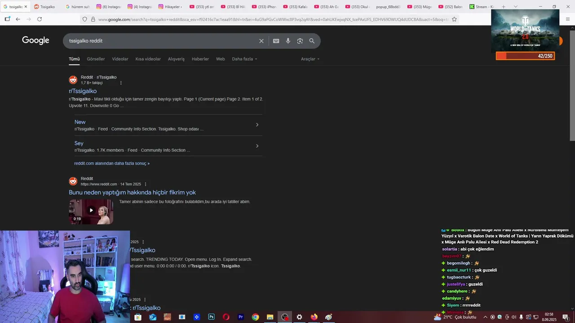The width and height of the screenshot is (575, 323).
Task: Click the World of Tanks 2.0 banner
Action: pos(525,31)
